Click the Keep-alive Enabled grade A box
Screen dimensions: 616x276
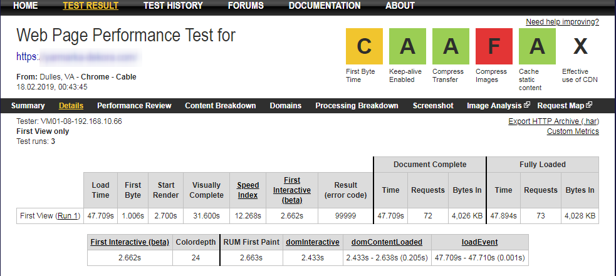click(x=408, y=47)
